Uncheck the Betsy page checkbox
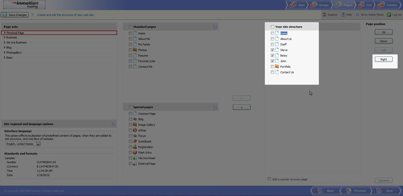This screenshot has height=196, width=403. (x=272, y=56)
